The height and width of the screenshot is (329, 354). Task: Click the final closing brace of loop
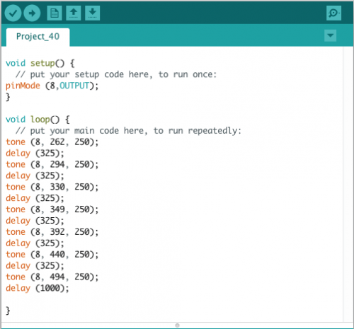pyautogui.click(x=8, y=311)
